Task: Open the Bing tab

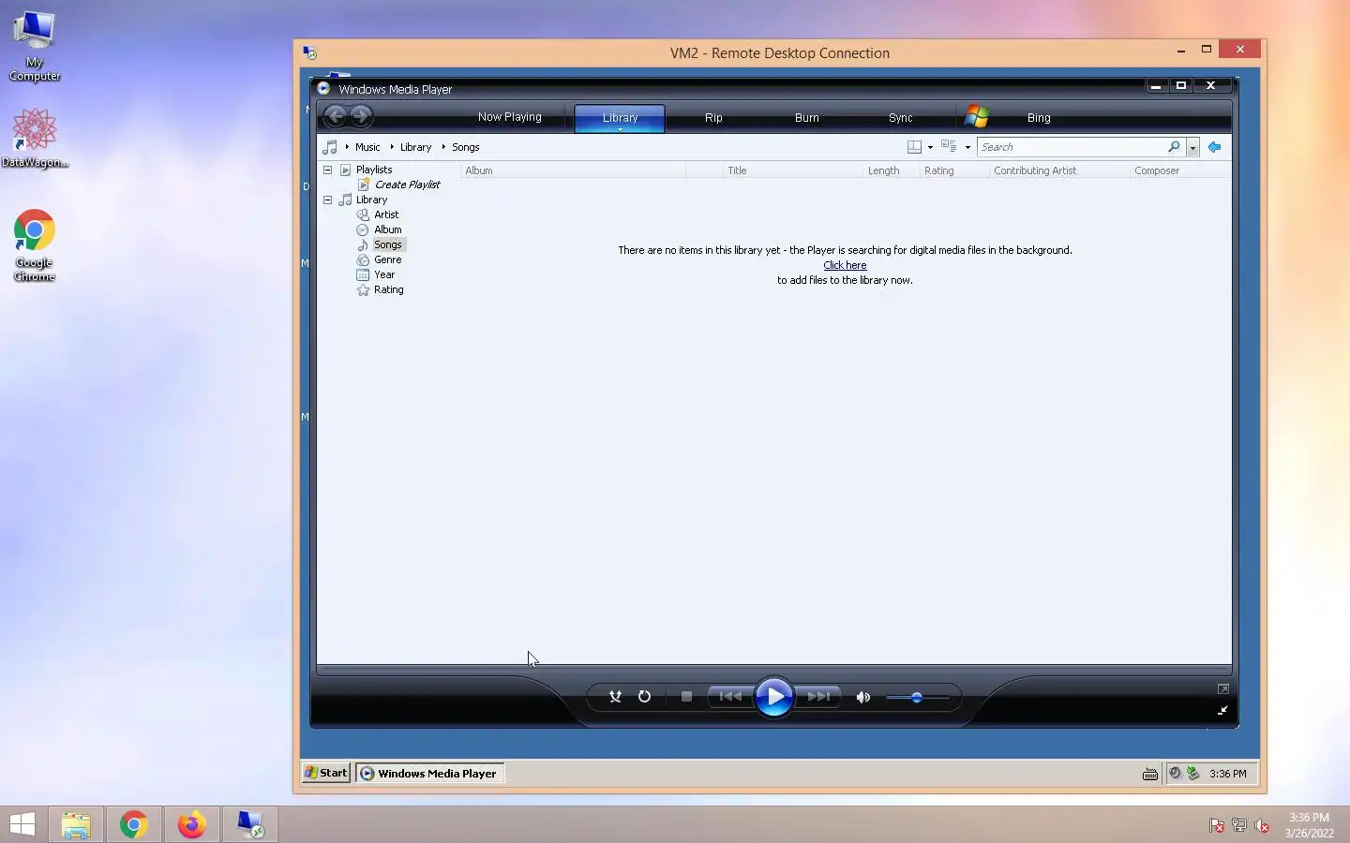Action: (1039, 118)
